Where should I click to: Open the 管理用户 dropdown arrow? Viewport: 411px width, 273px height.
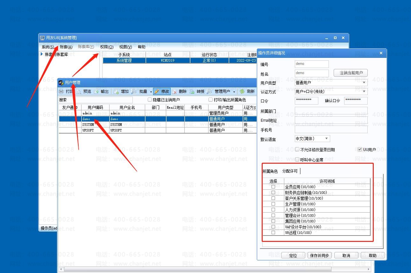[x=234, y=92]
